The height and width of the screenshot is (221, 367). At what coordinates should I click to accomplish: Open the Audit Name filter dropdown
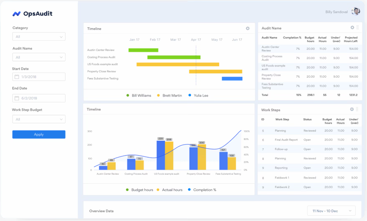38,56
